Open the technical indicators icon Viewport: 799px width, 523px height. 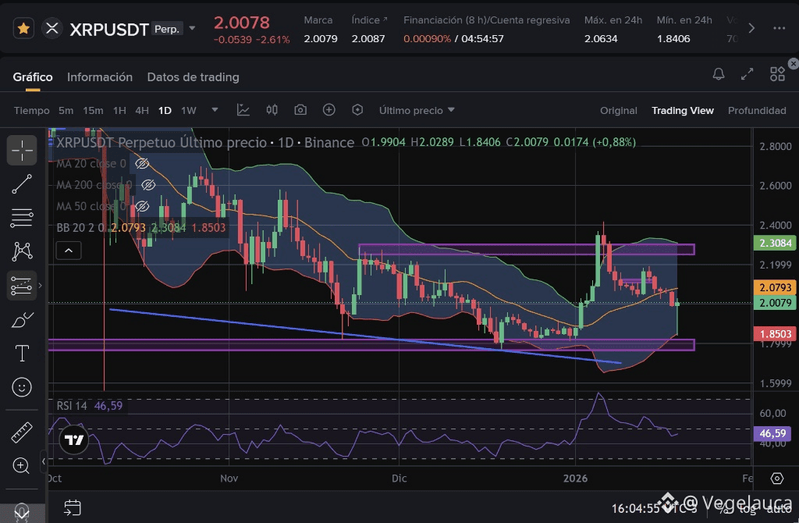(x=243, y=110)
